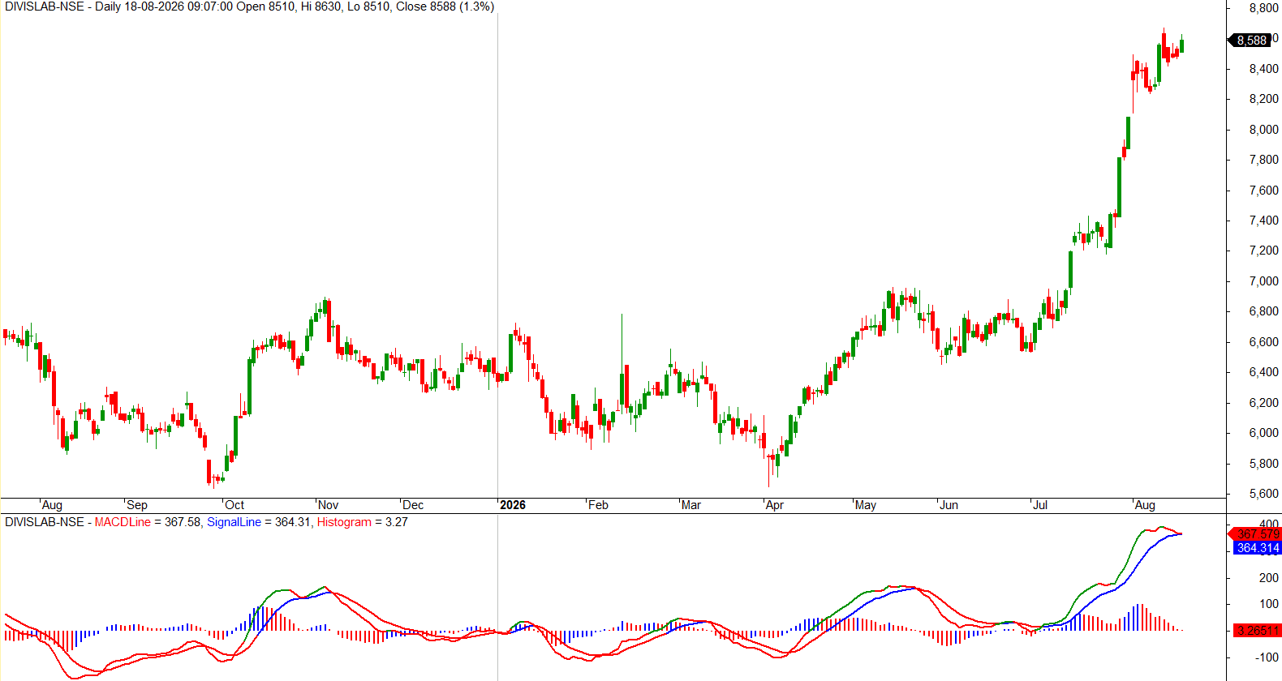The height and width of the screenshot is (681, 1282).
Task: Click the 7,600 price axis label
Action: tap(1264, 191)
